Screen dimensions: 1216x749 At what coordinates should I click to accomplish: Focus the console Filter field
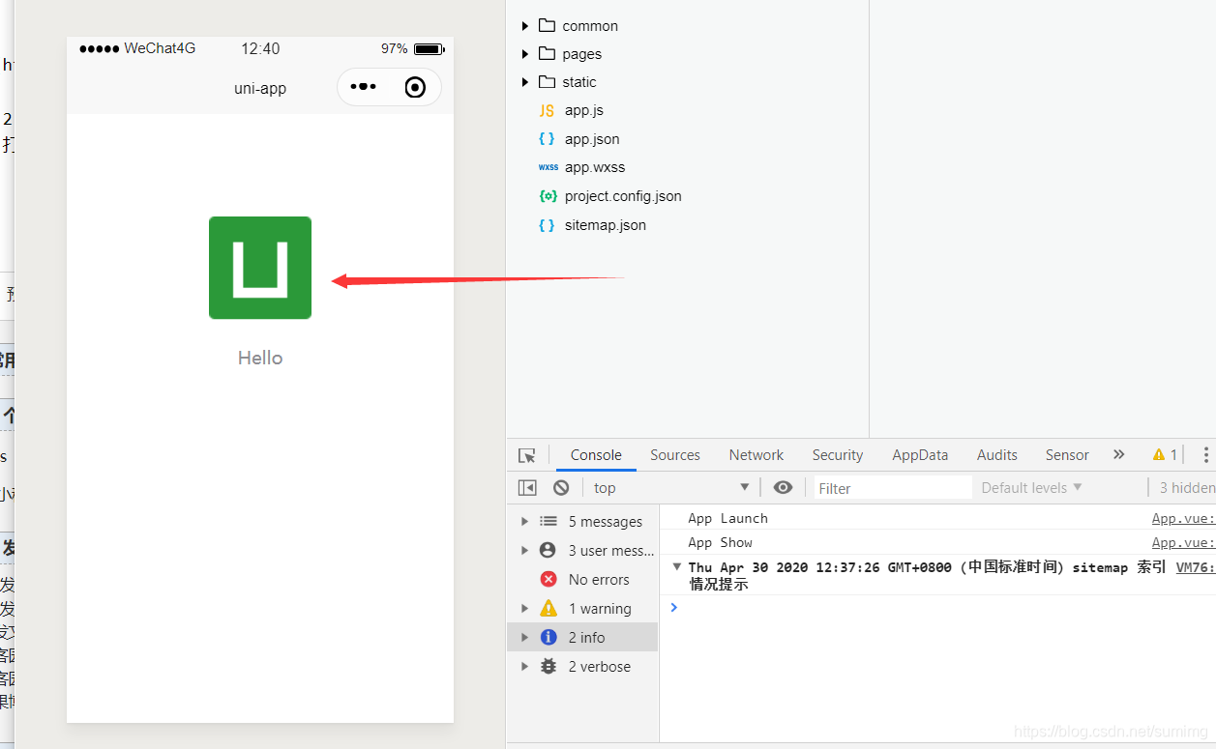[892, 488]
